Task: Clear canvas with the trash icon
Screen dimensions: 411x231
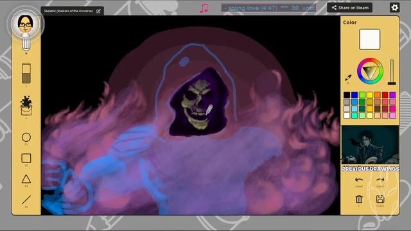Action: [x=359, y=200]
